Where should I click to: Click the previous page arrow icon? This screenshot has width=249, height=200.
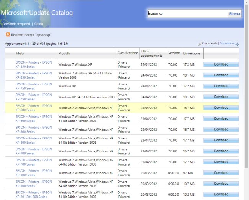coord(199,44)
